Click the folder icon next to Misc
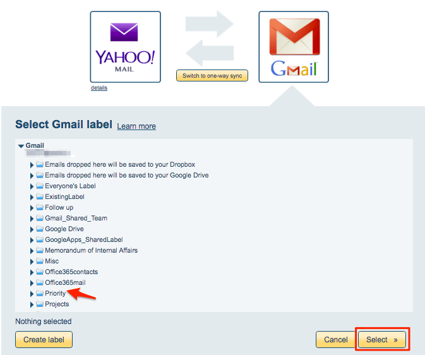The image size is (425, 355). click(x=40, y=261)
